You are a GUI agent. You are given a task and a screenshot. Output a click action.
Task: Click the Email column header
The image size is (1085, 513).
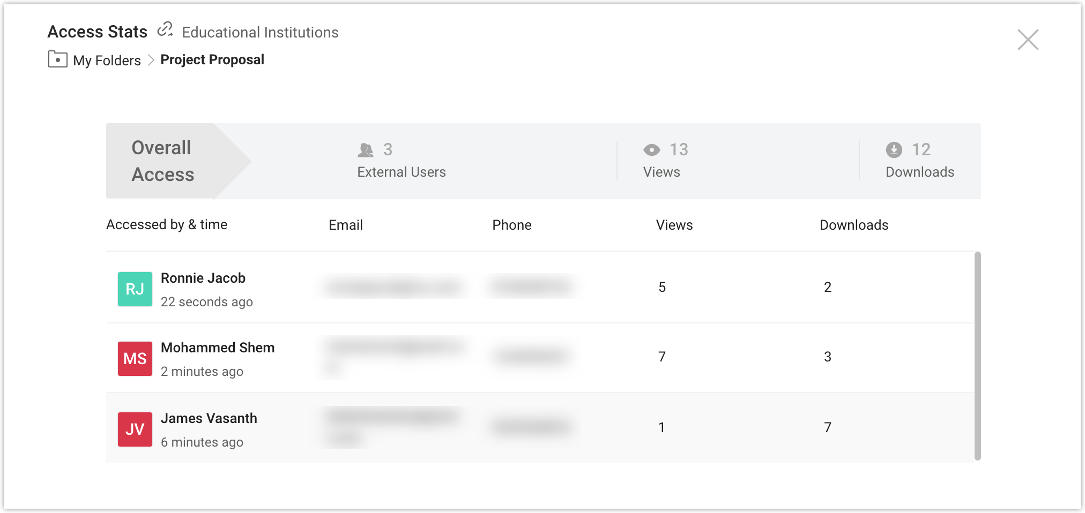tap(345, 225)
